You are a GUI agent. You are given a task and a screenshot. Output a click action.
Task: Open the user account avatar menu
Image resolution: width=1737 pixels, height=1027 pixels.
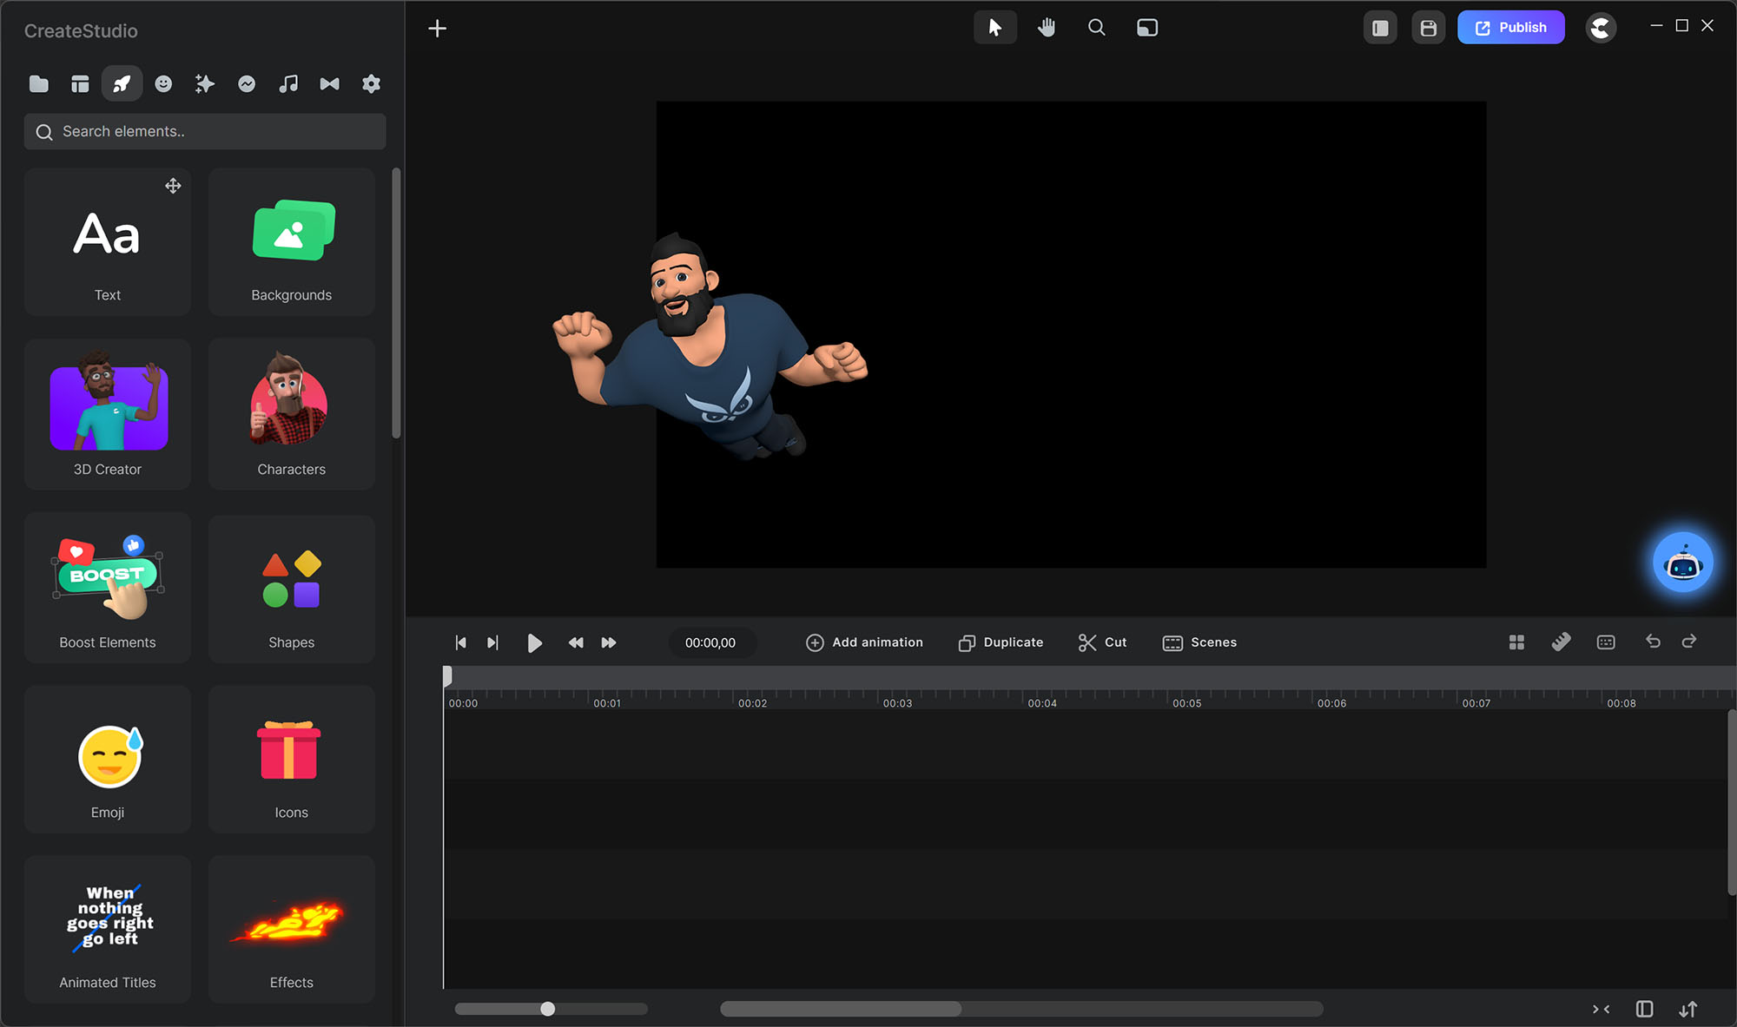coord(1601,28)
